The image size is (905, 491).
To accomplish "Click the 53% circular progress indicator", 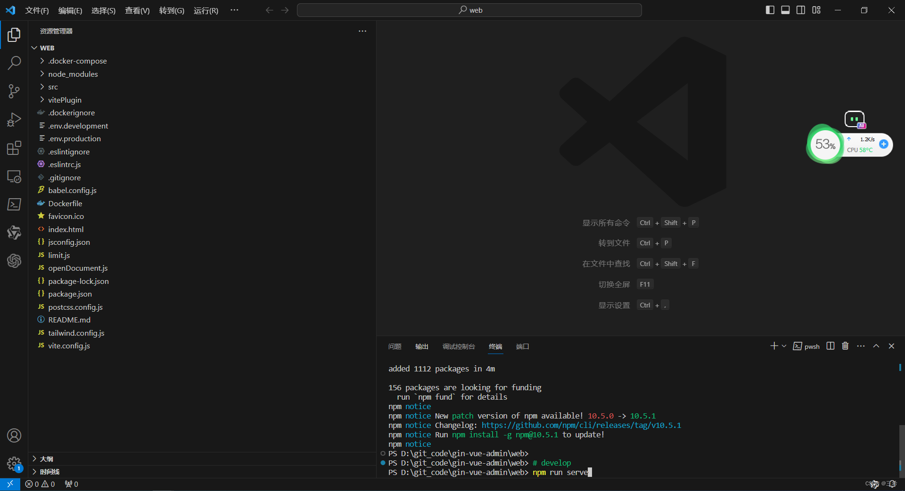I will (824, 145).
